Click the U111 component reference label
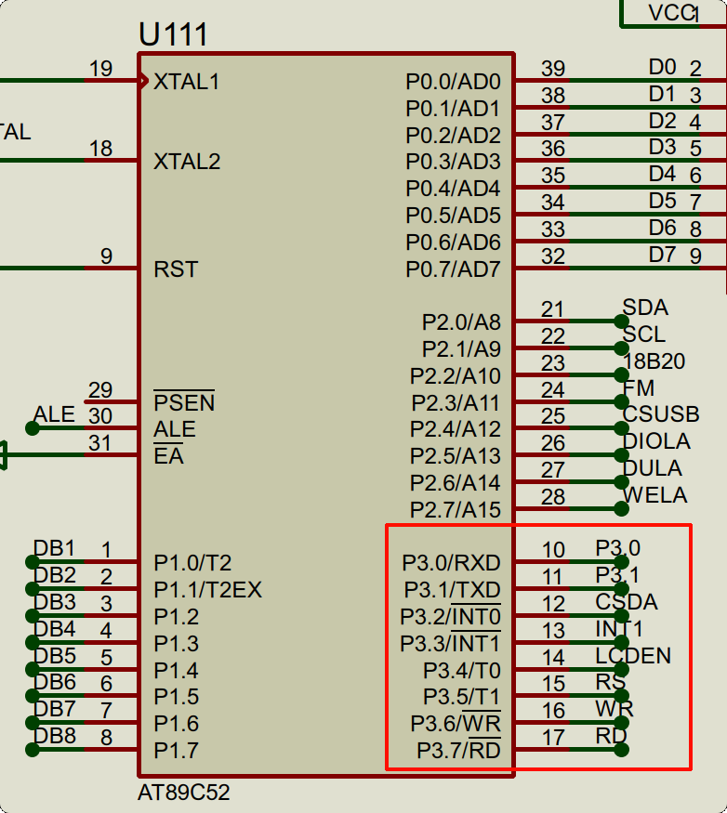The width and height of the screenshot is (727, 813). (x=173, y=34)
